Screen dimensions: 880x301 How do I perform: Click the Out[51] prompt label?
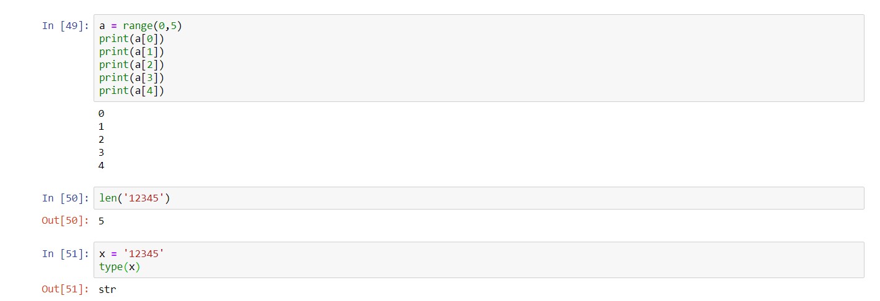point(66,289)
